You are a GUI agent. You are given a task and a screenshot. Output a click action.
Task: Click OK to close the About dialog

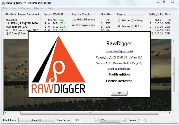[119, 93]
